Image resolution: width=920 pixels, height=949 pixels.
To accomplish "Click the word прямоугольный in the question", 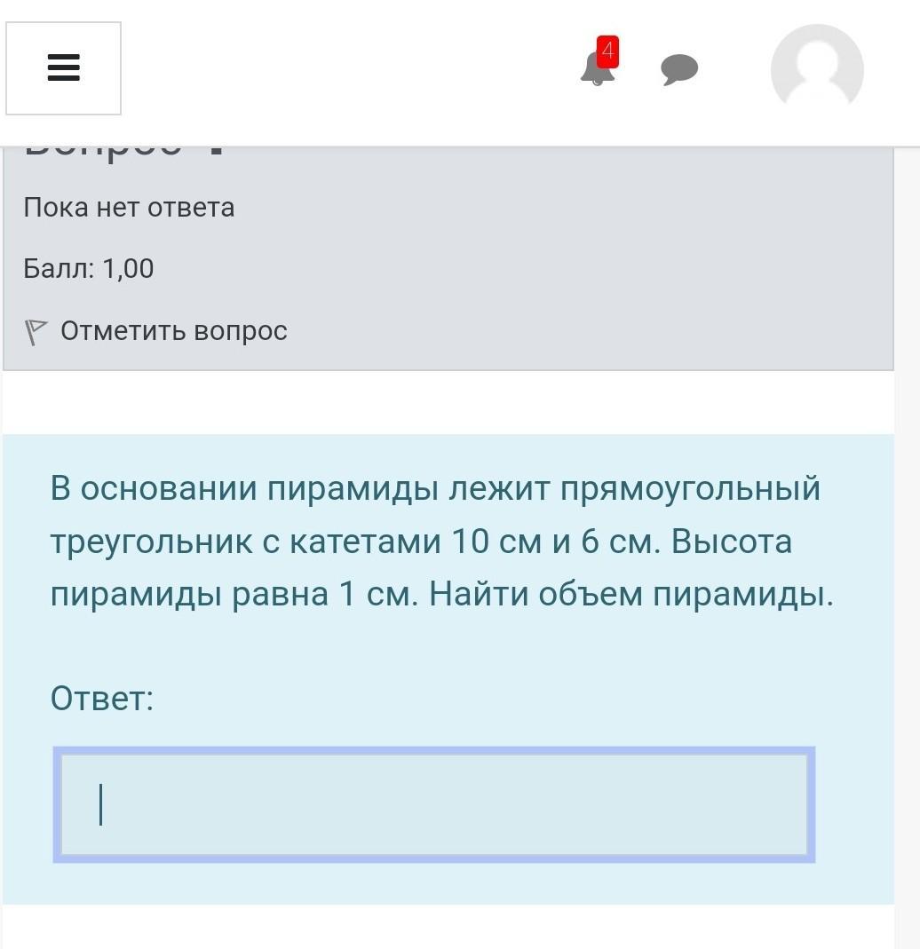I will point(690,489).
